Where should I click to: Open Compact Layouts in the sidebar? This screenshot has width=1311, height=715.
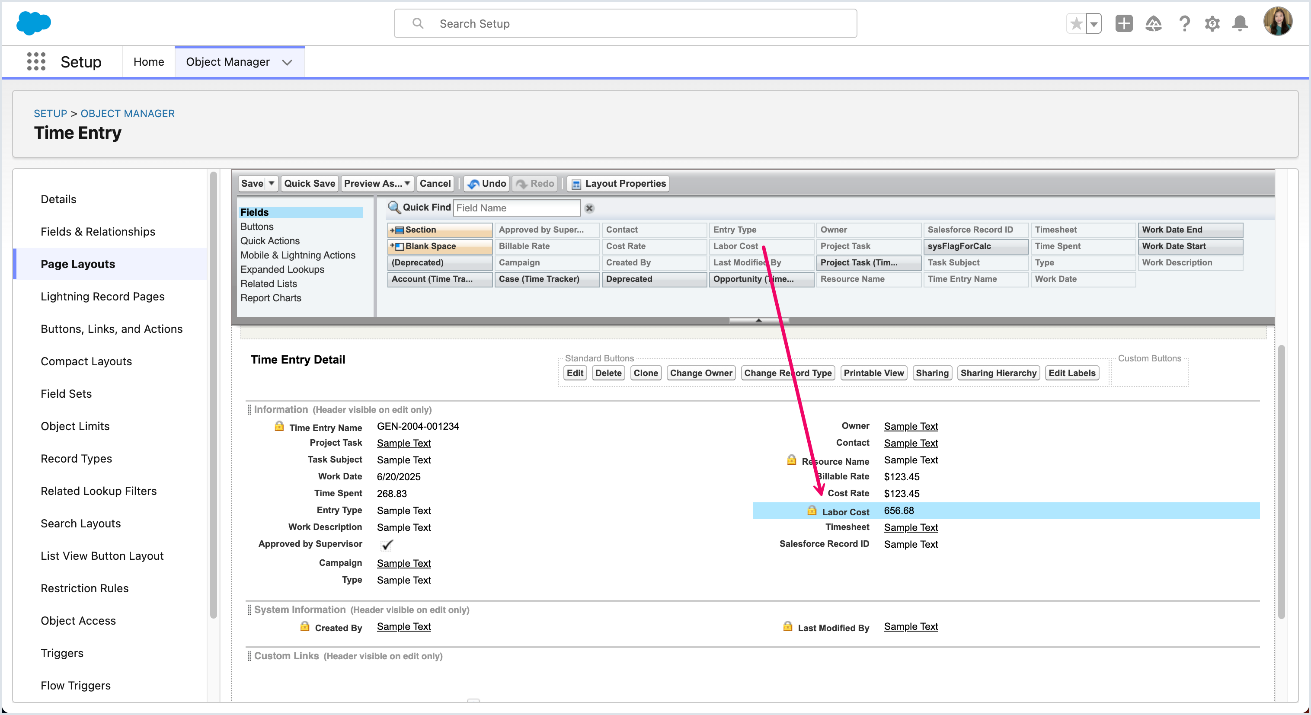click(x=86, y=361)
